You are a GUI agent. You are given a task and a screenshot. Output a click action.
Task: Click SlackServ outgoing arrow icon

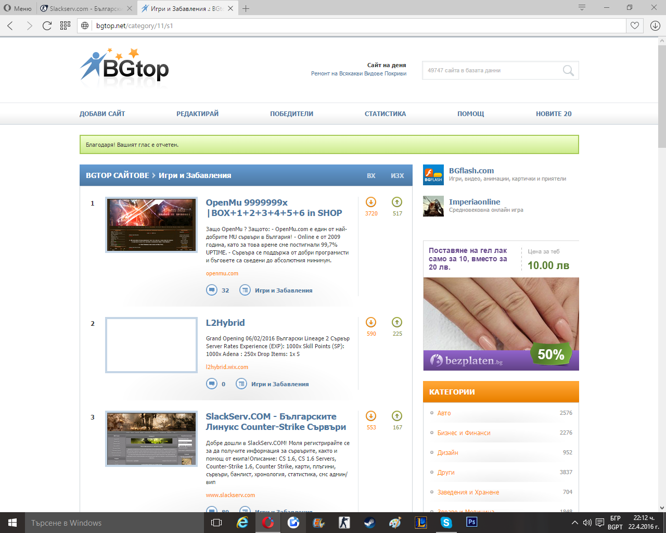(397, 416)
